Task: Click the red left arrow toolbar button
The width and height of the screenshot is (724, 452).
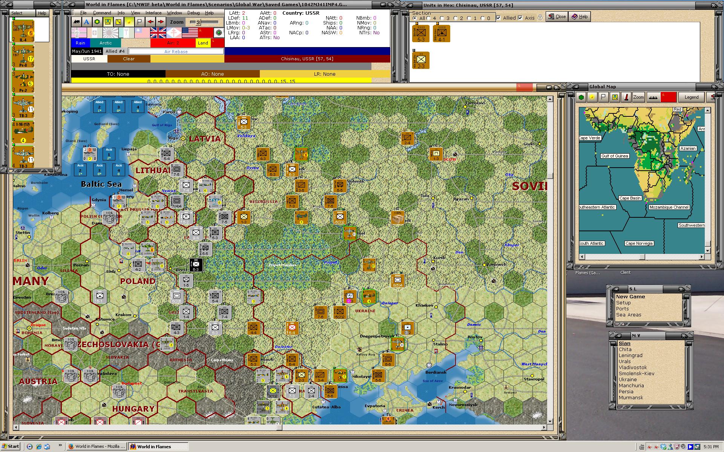Action: pos(150,22)
